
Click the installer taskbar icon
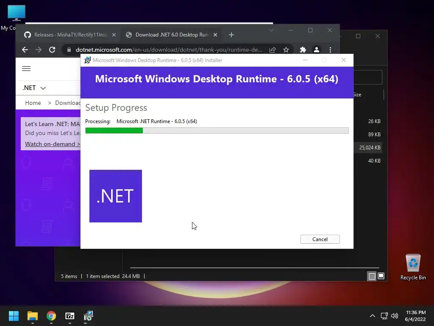[89, 316]
